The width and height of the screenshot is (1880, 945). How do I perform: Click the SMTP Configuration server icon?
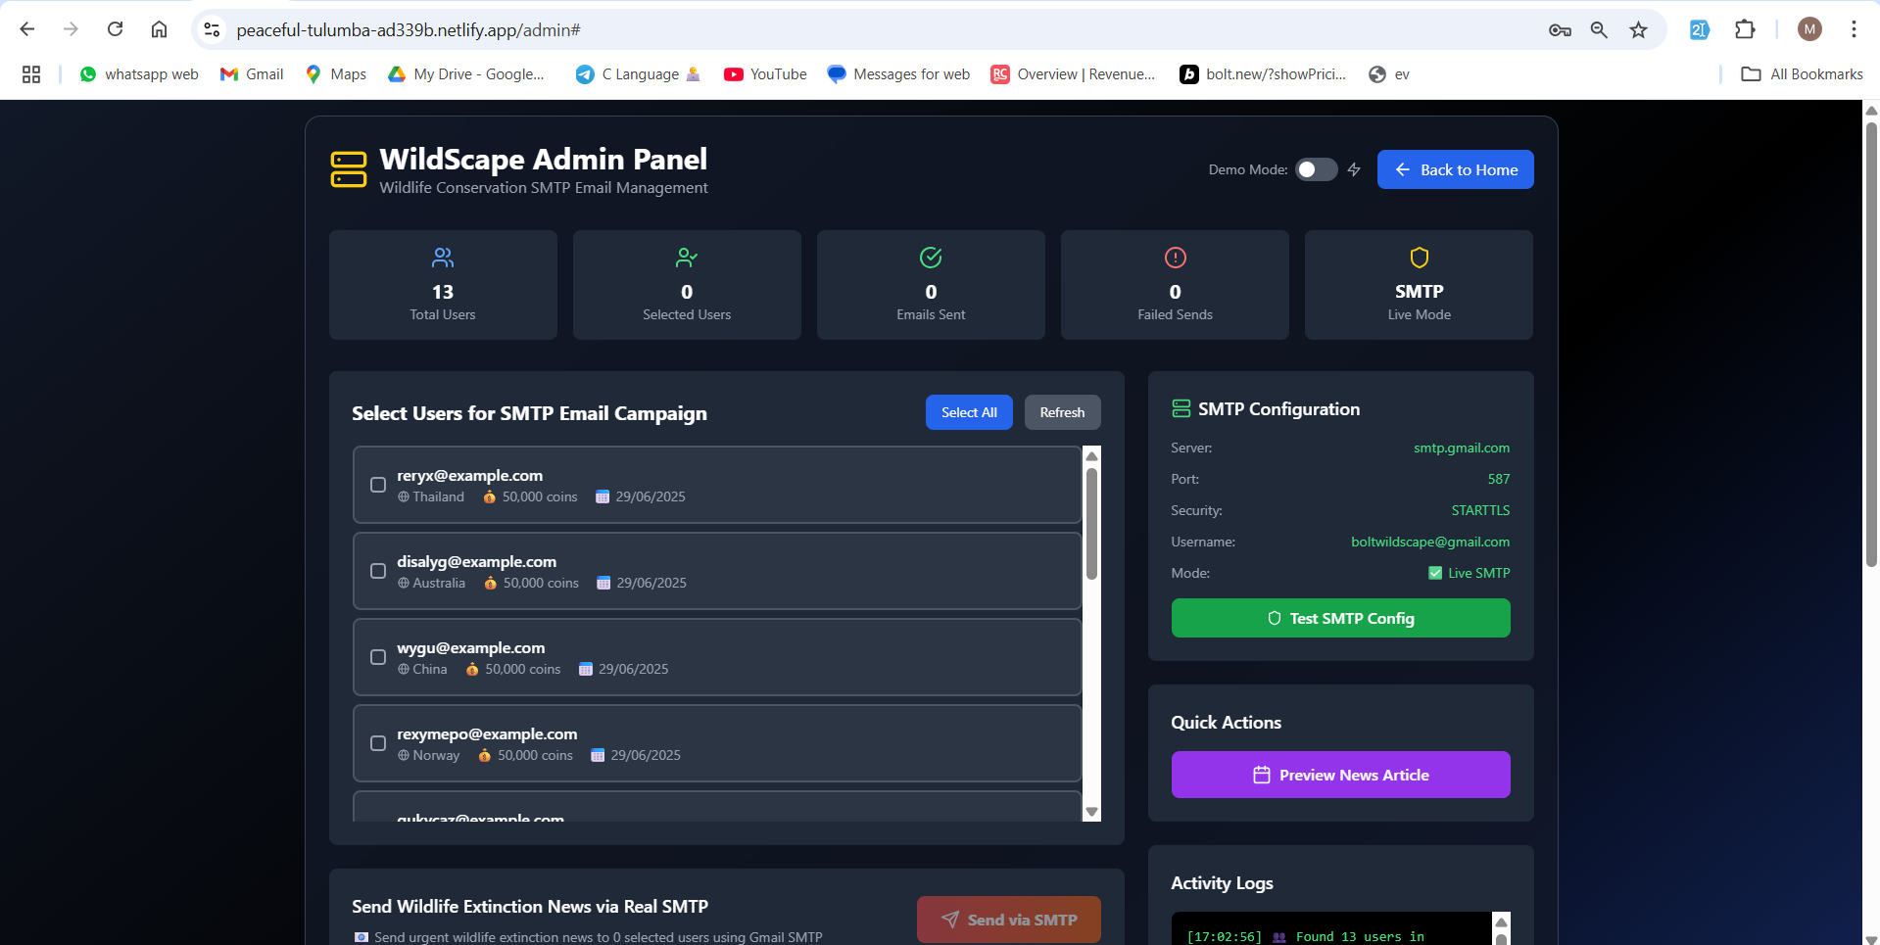coord(1181,409)
